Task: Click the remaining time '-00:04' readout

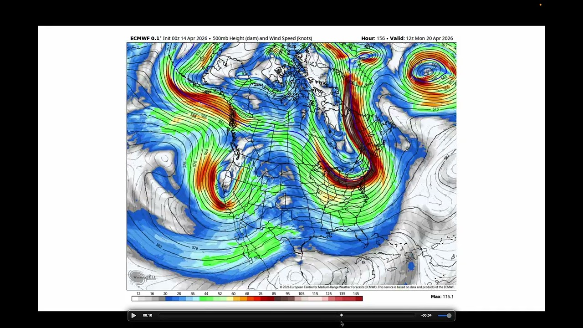Action: click(x=426, y=315)
